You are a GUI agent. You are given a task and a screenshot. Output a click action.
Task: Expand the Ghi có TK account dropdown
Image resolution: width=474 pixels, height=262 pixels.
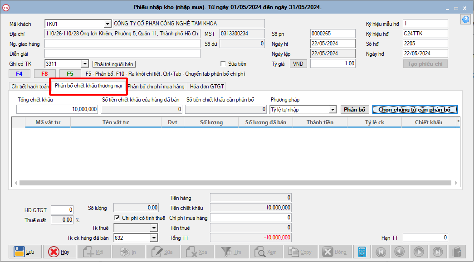click(84, 64)
